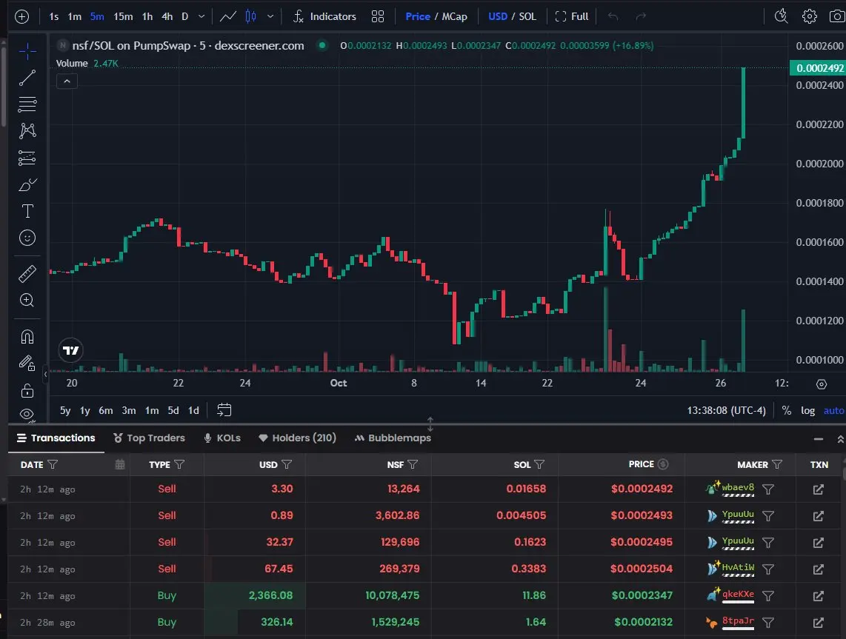The width and height of the screenshot is (846, 639).
Task: Select the ruler measure tool
Action: (x=27, y=274)
